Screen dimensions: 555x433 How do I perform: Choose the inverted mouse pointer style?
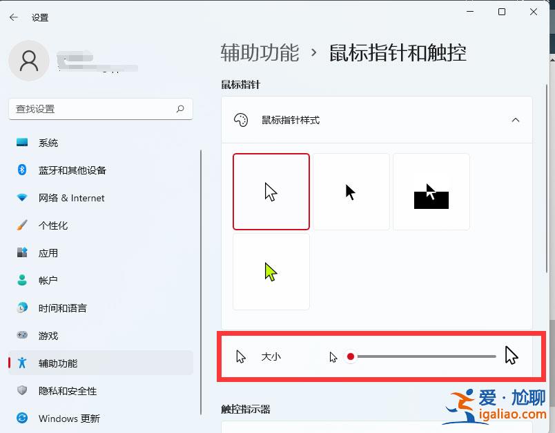click(x=431, y=191)
